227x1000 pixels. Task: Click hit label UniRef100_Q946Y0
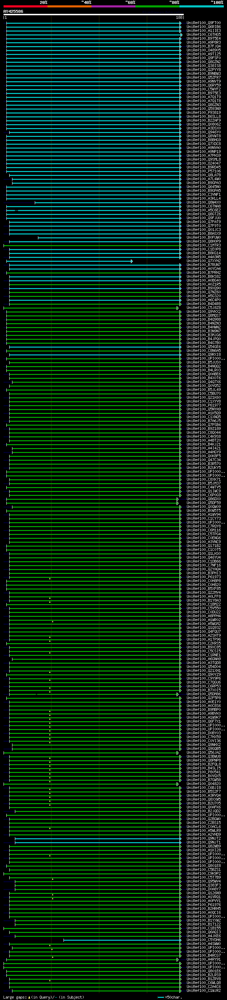click(204, 132)
